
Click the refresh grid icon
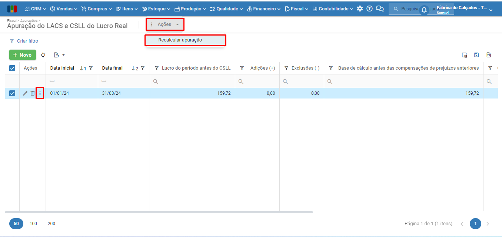click(43, 55)
